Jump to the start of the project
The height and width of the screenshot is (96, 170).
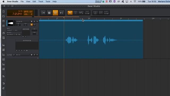click(x=43, y=13)
